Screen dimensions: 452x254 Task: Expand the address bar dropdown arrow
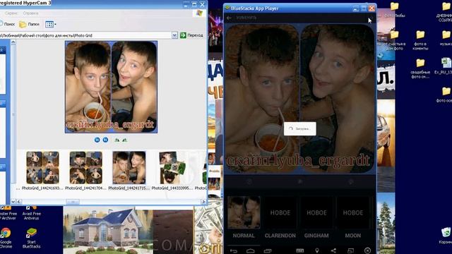[x=174, y=35]
